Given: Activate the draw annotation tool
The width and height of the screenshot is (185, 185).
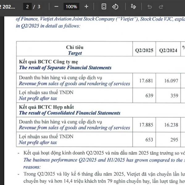Looking at the screenshot, I should (x=133, y=6).
